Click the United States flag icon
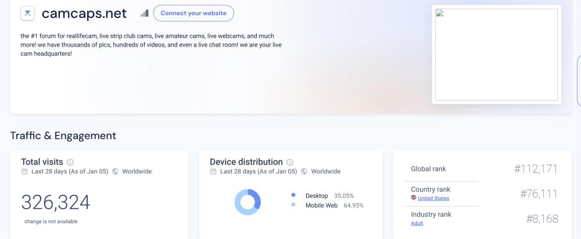Screen dimensions: 581x239 414,198
